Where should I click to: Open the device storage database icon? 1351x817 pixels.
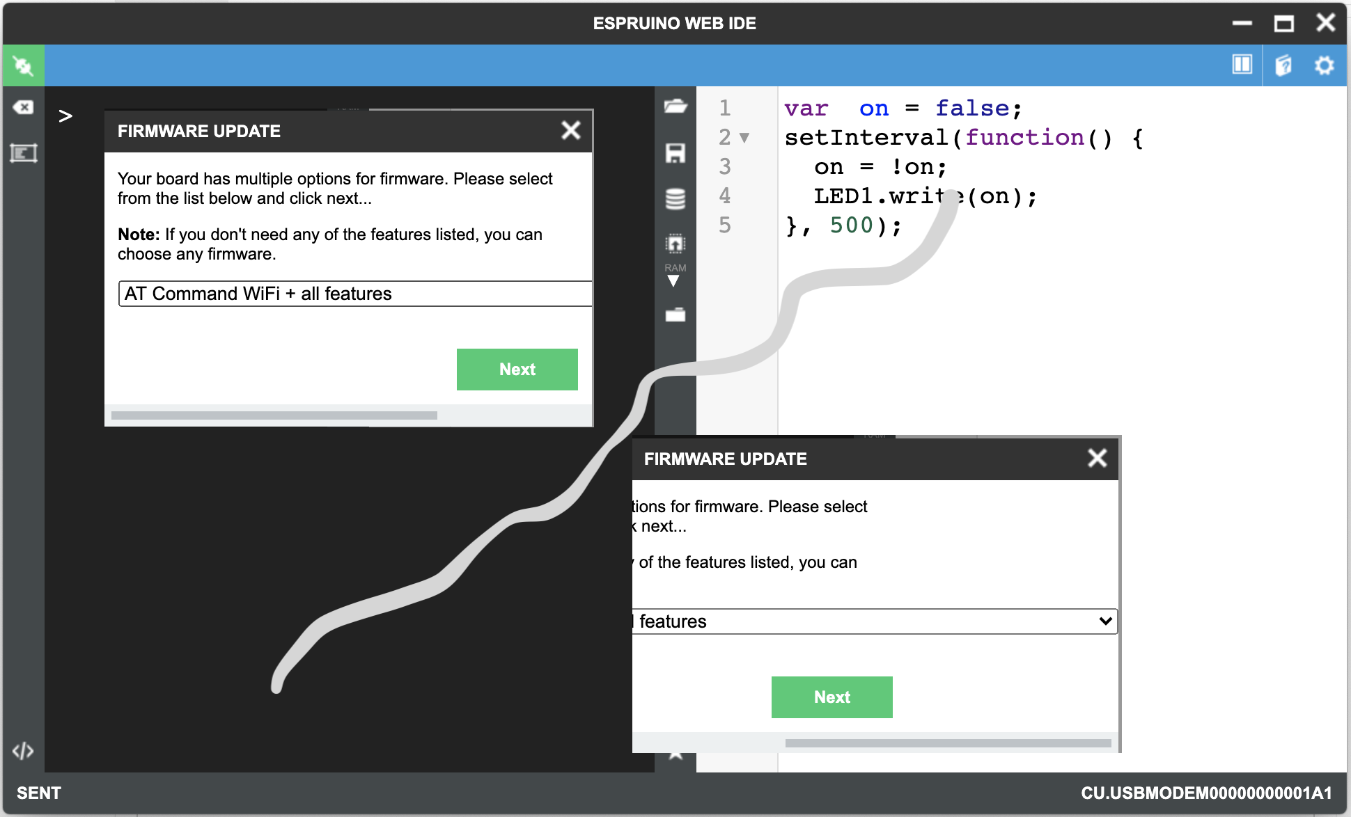pos(675,199)
